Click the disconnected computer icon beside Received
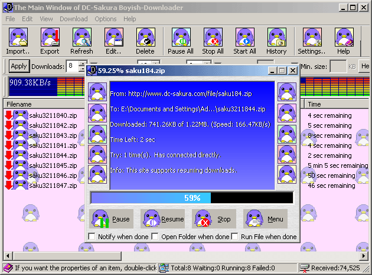372x275 pixels. coord(304,268)
